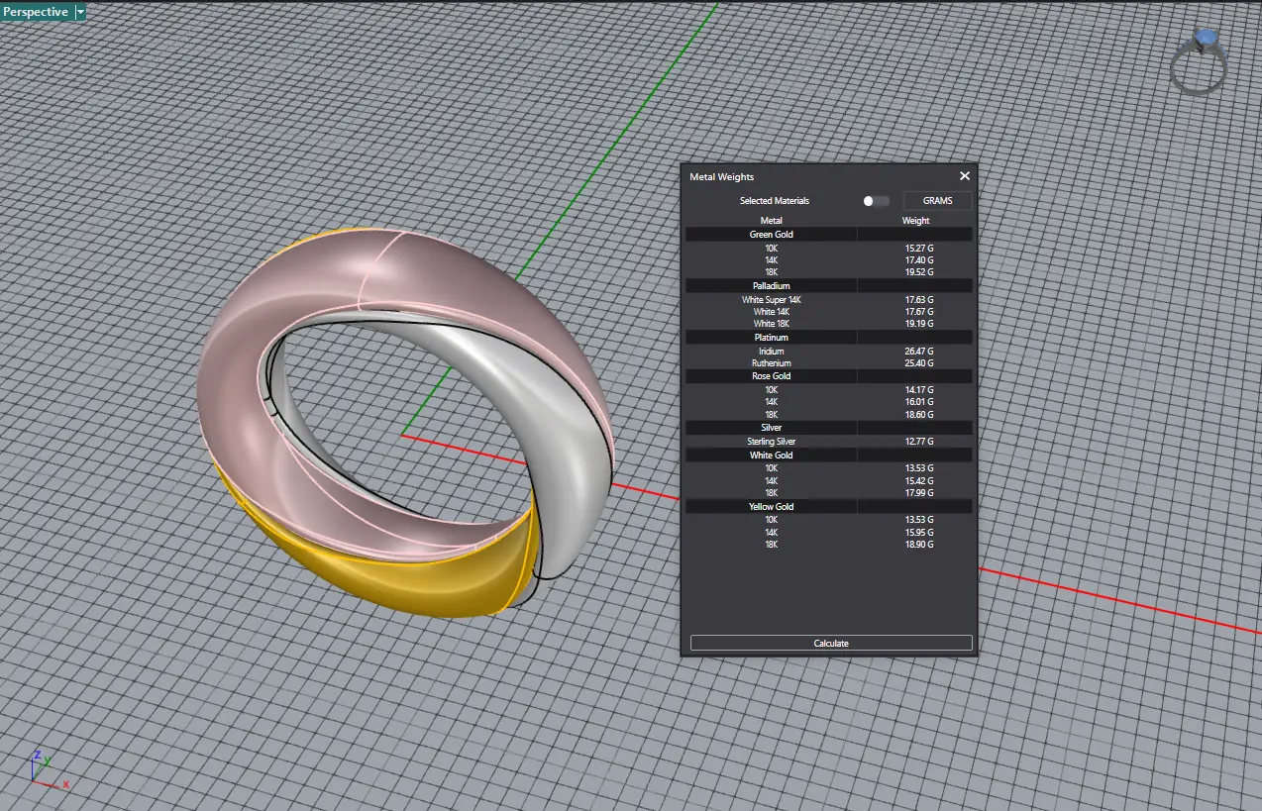Screen dimensions: 1262x811
Task: Select the Sterling Silver row
Action: click(x=771, y=442)
